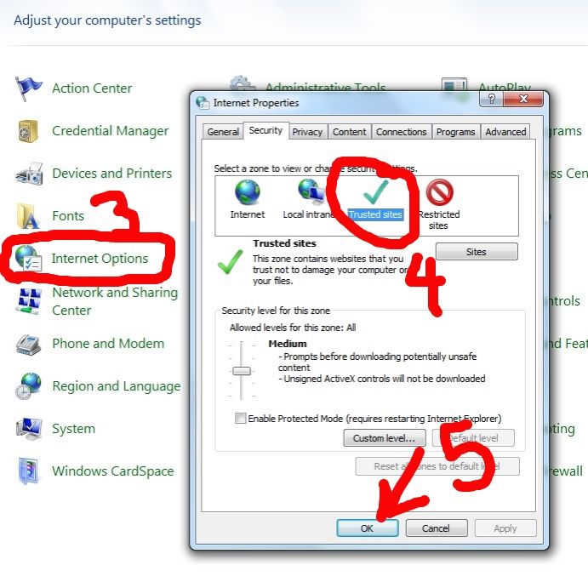Viewport: 588px width, 582px height.
Task: Select the Trusted sites checkmark icon
Action: click(375, 192)
